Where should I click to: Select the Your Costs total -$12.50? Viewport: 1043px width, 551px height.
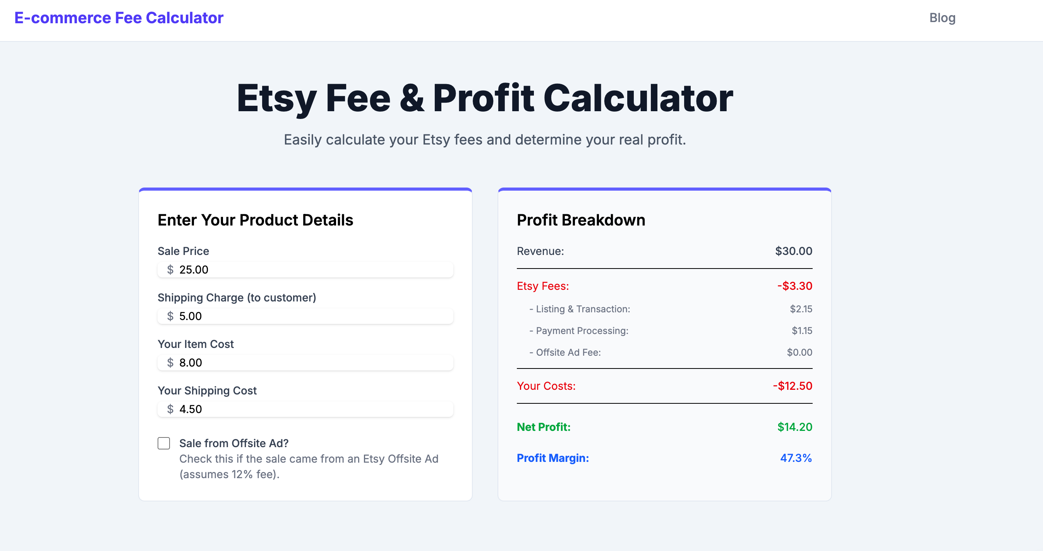(x=793, y=386)
